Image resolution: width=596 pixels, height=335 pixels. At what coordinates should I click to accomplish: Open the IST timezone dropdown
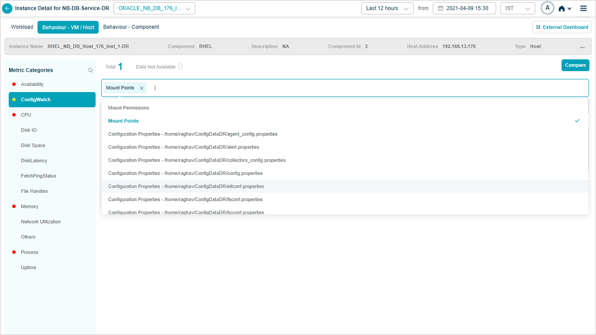coord(517,8)
